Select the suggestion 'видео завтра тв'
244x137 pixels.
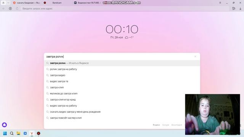[122, 81]
